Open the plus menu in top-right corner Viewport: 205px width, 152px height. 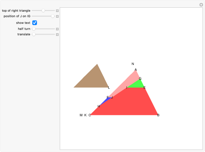201,5
